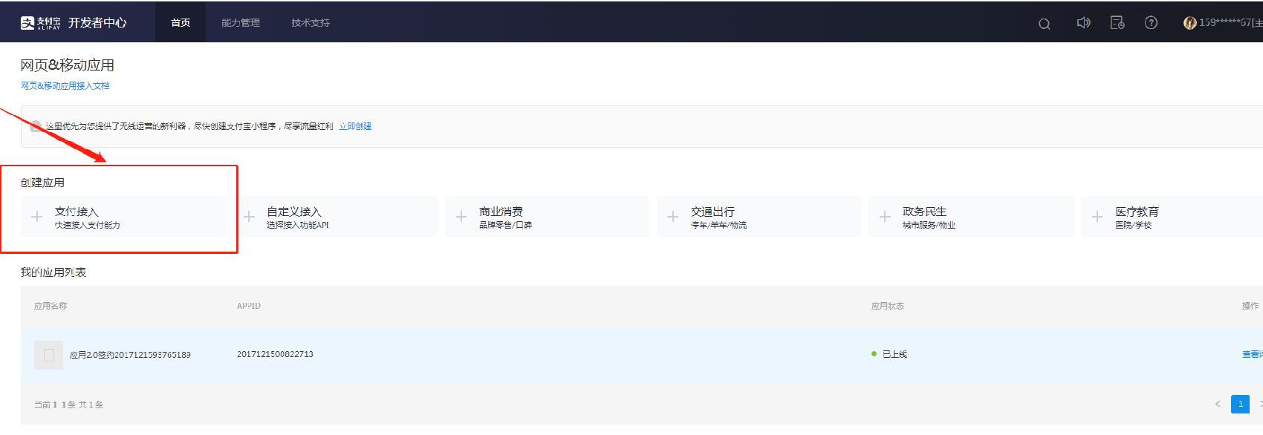Image resolution: width=1263 pixels, height=435 pixels.
Task: Click plus icon for 商业消费
Action: click(x=461, y=217)
